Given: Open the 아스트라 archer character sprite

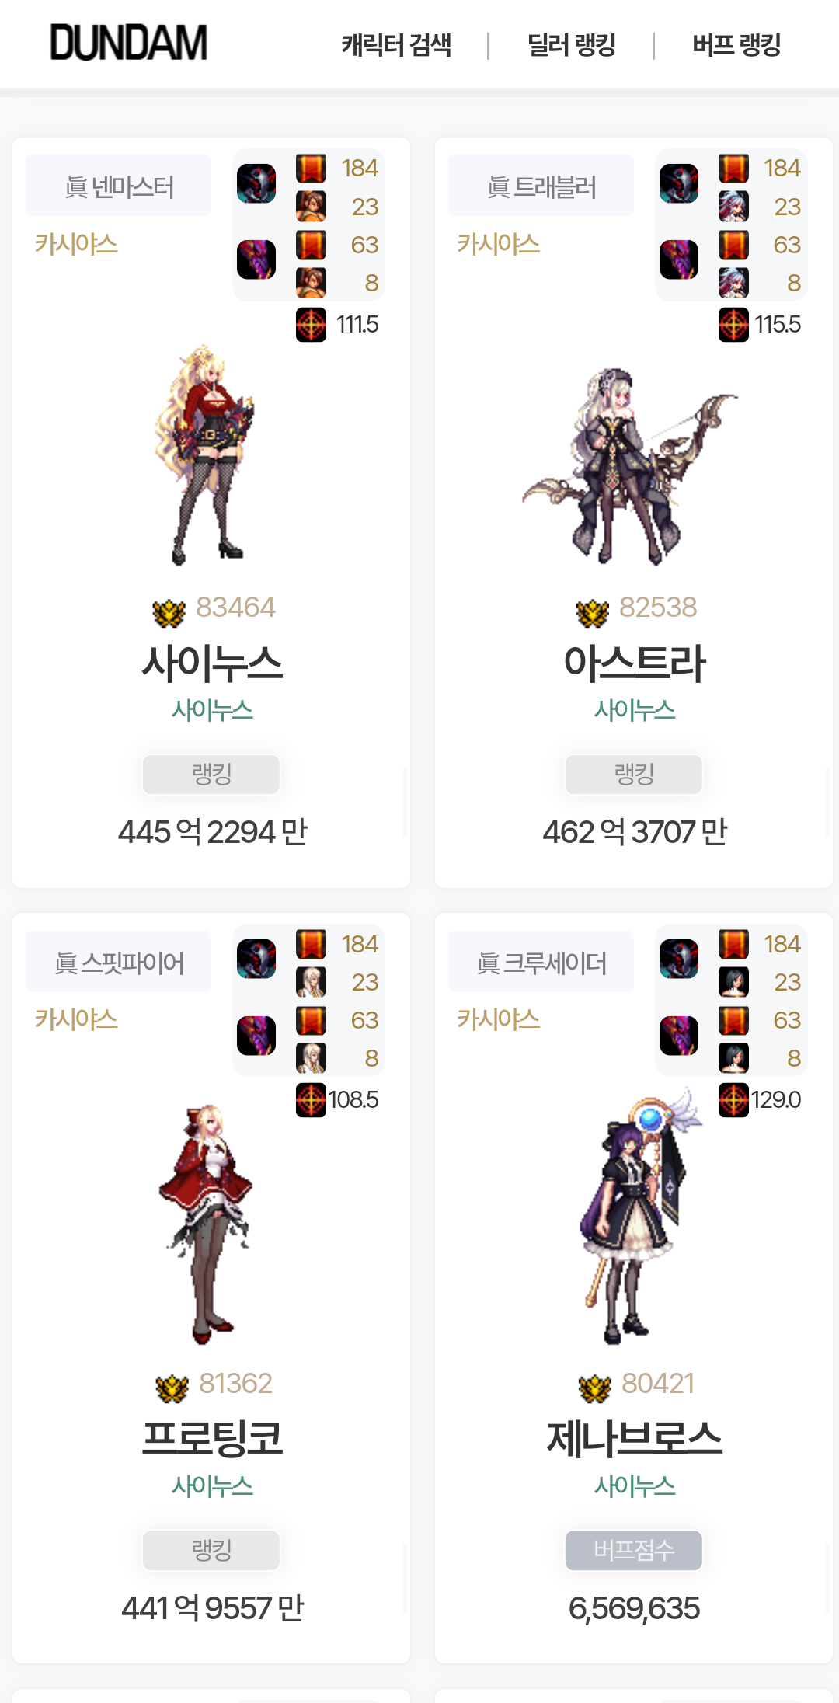Looking at the screenshot, I should 629,466.
